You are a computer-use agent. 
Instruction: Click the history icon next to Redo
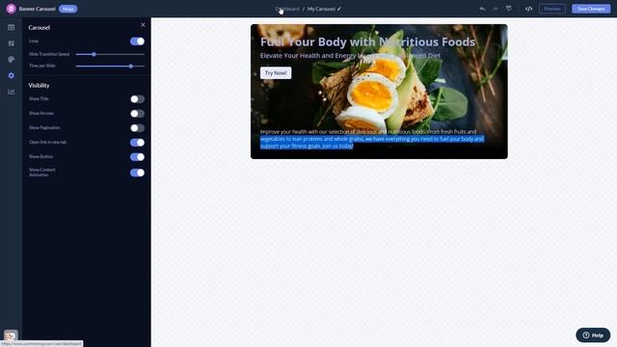tap(509, 9)
